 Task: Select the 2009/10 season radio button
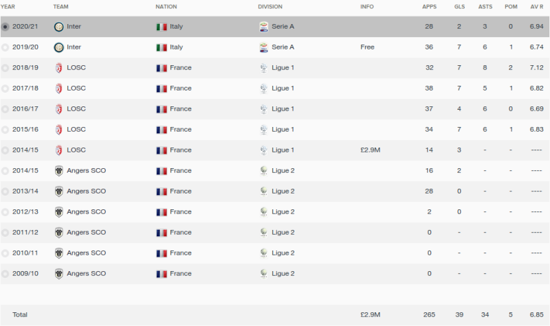(5, 274)
